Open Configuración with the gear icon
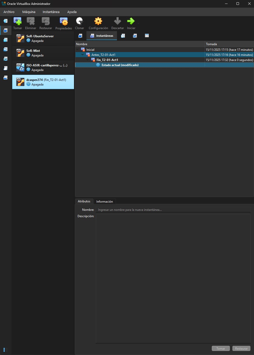Viewport: 254px width, 355px height. 98,21
